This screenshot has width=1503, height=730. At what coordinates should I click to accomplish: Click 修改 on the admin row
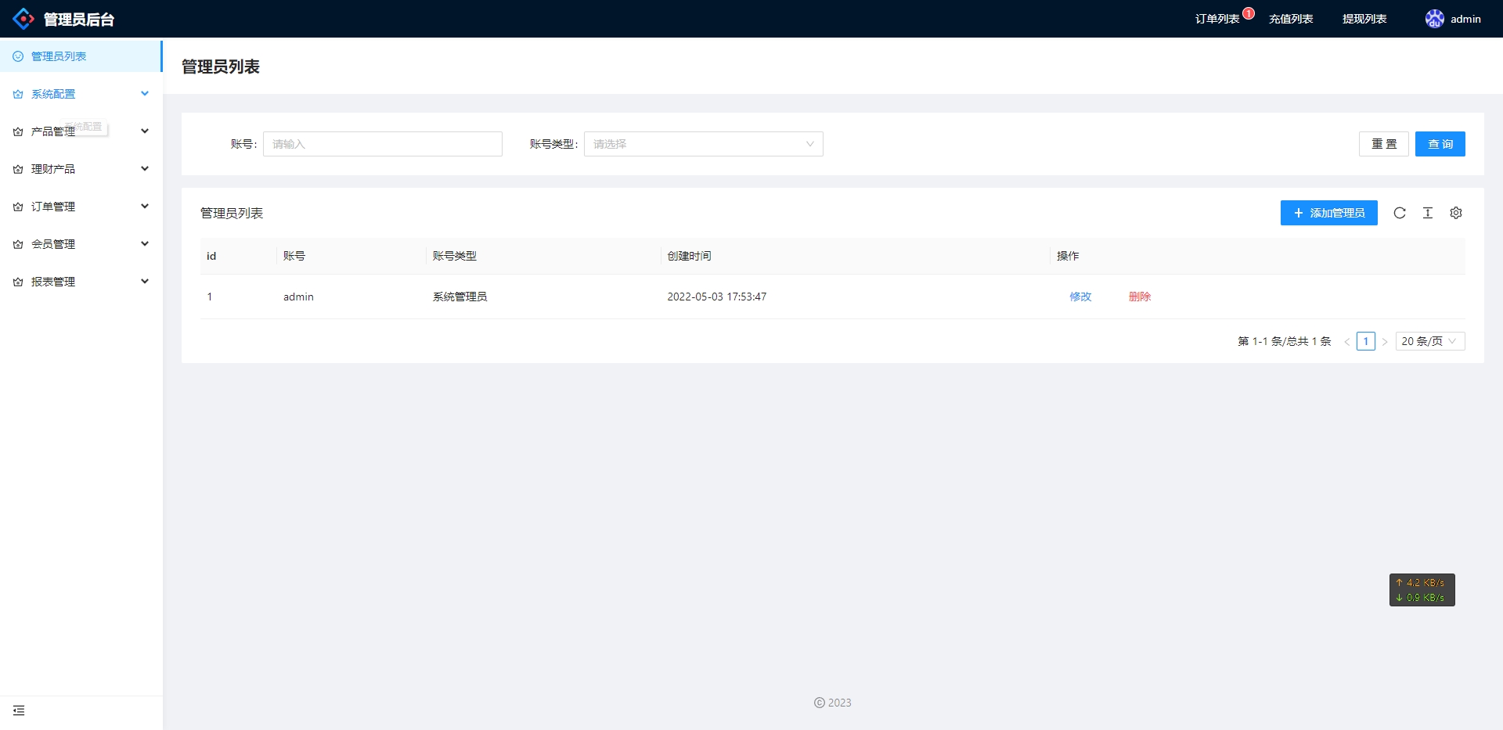(1080, 297)
